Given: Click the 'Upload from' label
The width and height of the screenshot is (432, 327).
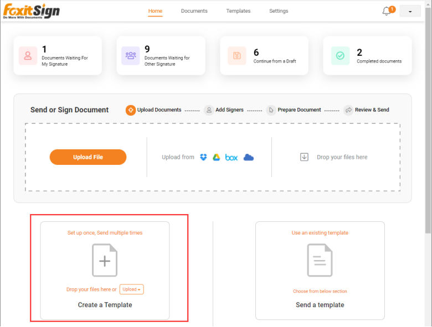Looking at the screenshot, I should point(178,157).
